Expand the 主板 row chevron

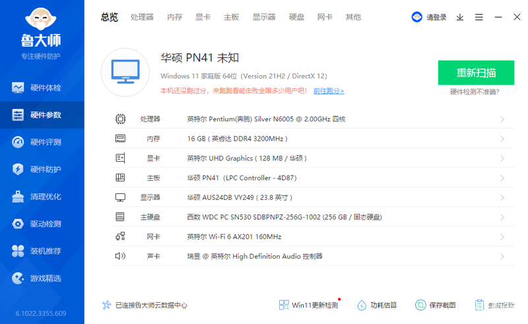point(502,178)
